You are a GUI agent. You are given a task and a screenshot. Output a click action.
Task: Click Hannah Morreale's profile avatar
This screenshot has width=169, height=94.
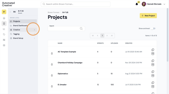click(144, 4)
